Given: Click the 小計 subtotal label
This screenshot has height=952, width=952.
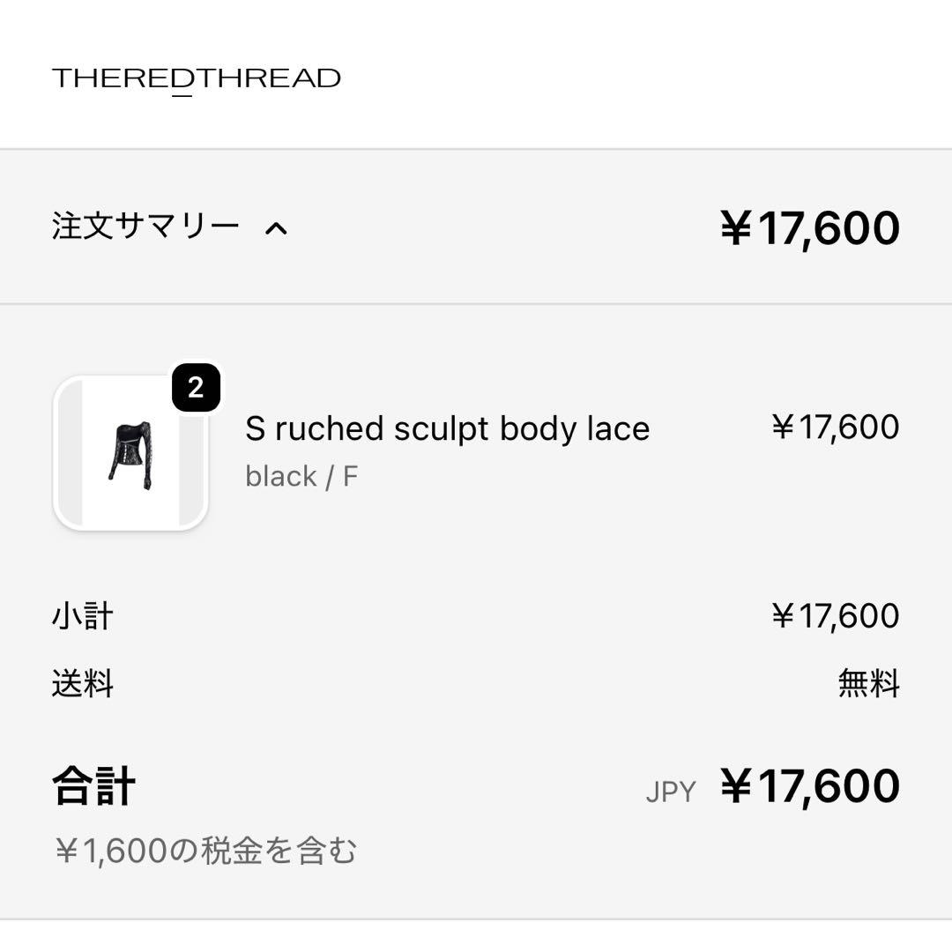Looking at the screenshot, I should (x=83, y=616).
